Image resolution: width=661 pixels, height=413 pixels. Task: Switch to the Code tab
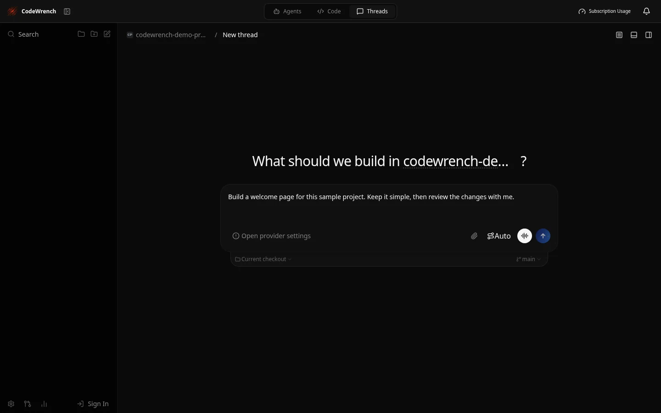pyautogui.click(x=329, y=11)
